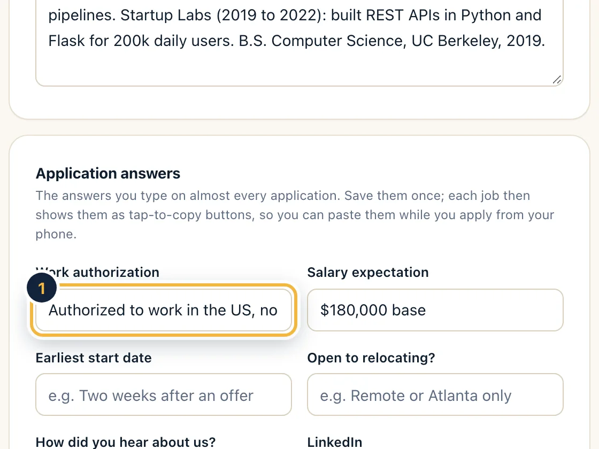This screenshot has width=599, height=449.
Task: Grab the text area resize handle
Action: tap(557, 80)
